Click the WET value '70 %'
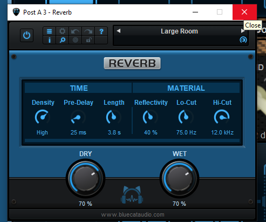Image resolution: width=266 pixels, height=222 pixels. (179, 204)
